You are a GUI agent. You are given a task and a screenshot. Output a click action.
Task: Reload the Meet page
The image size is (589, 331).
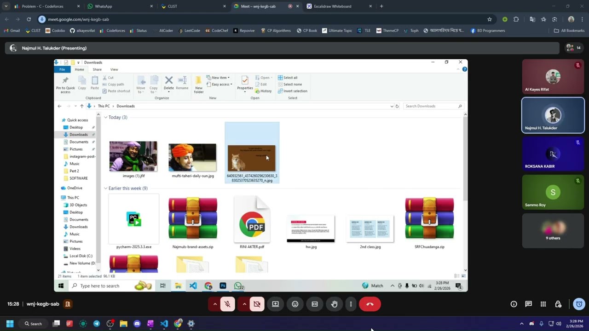[29, 19]
